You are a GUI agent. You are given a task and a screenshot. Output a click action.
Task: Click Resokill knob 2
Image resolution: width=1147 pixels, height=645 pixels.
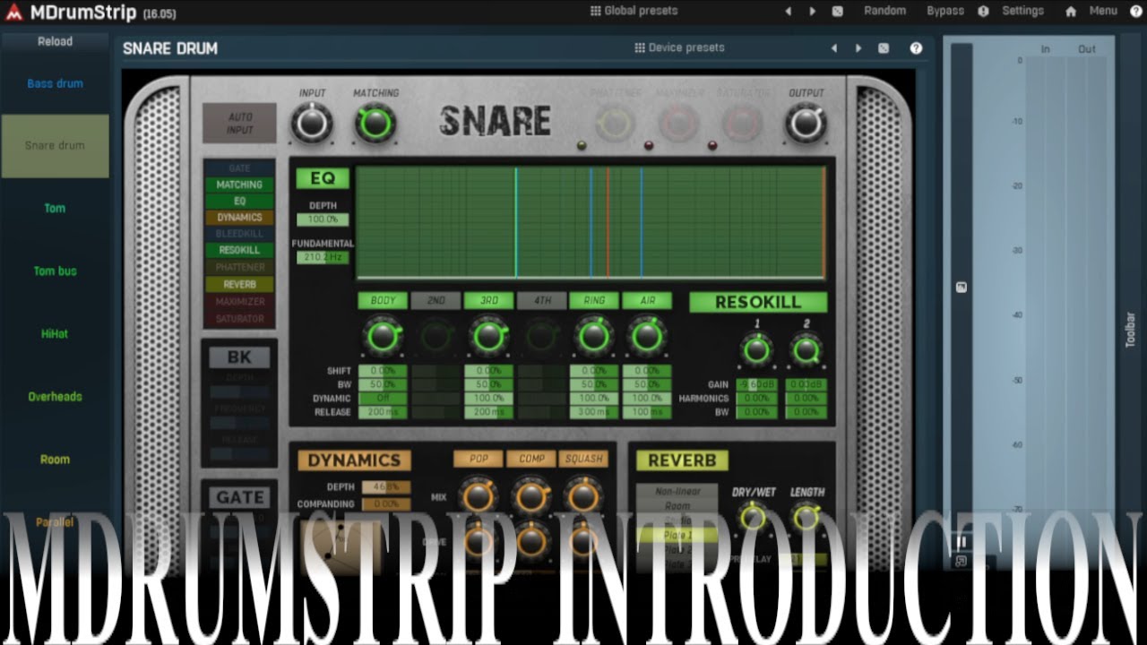[806, 349]
